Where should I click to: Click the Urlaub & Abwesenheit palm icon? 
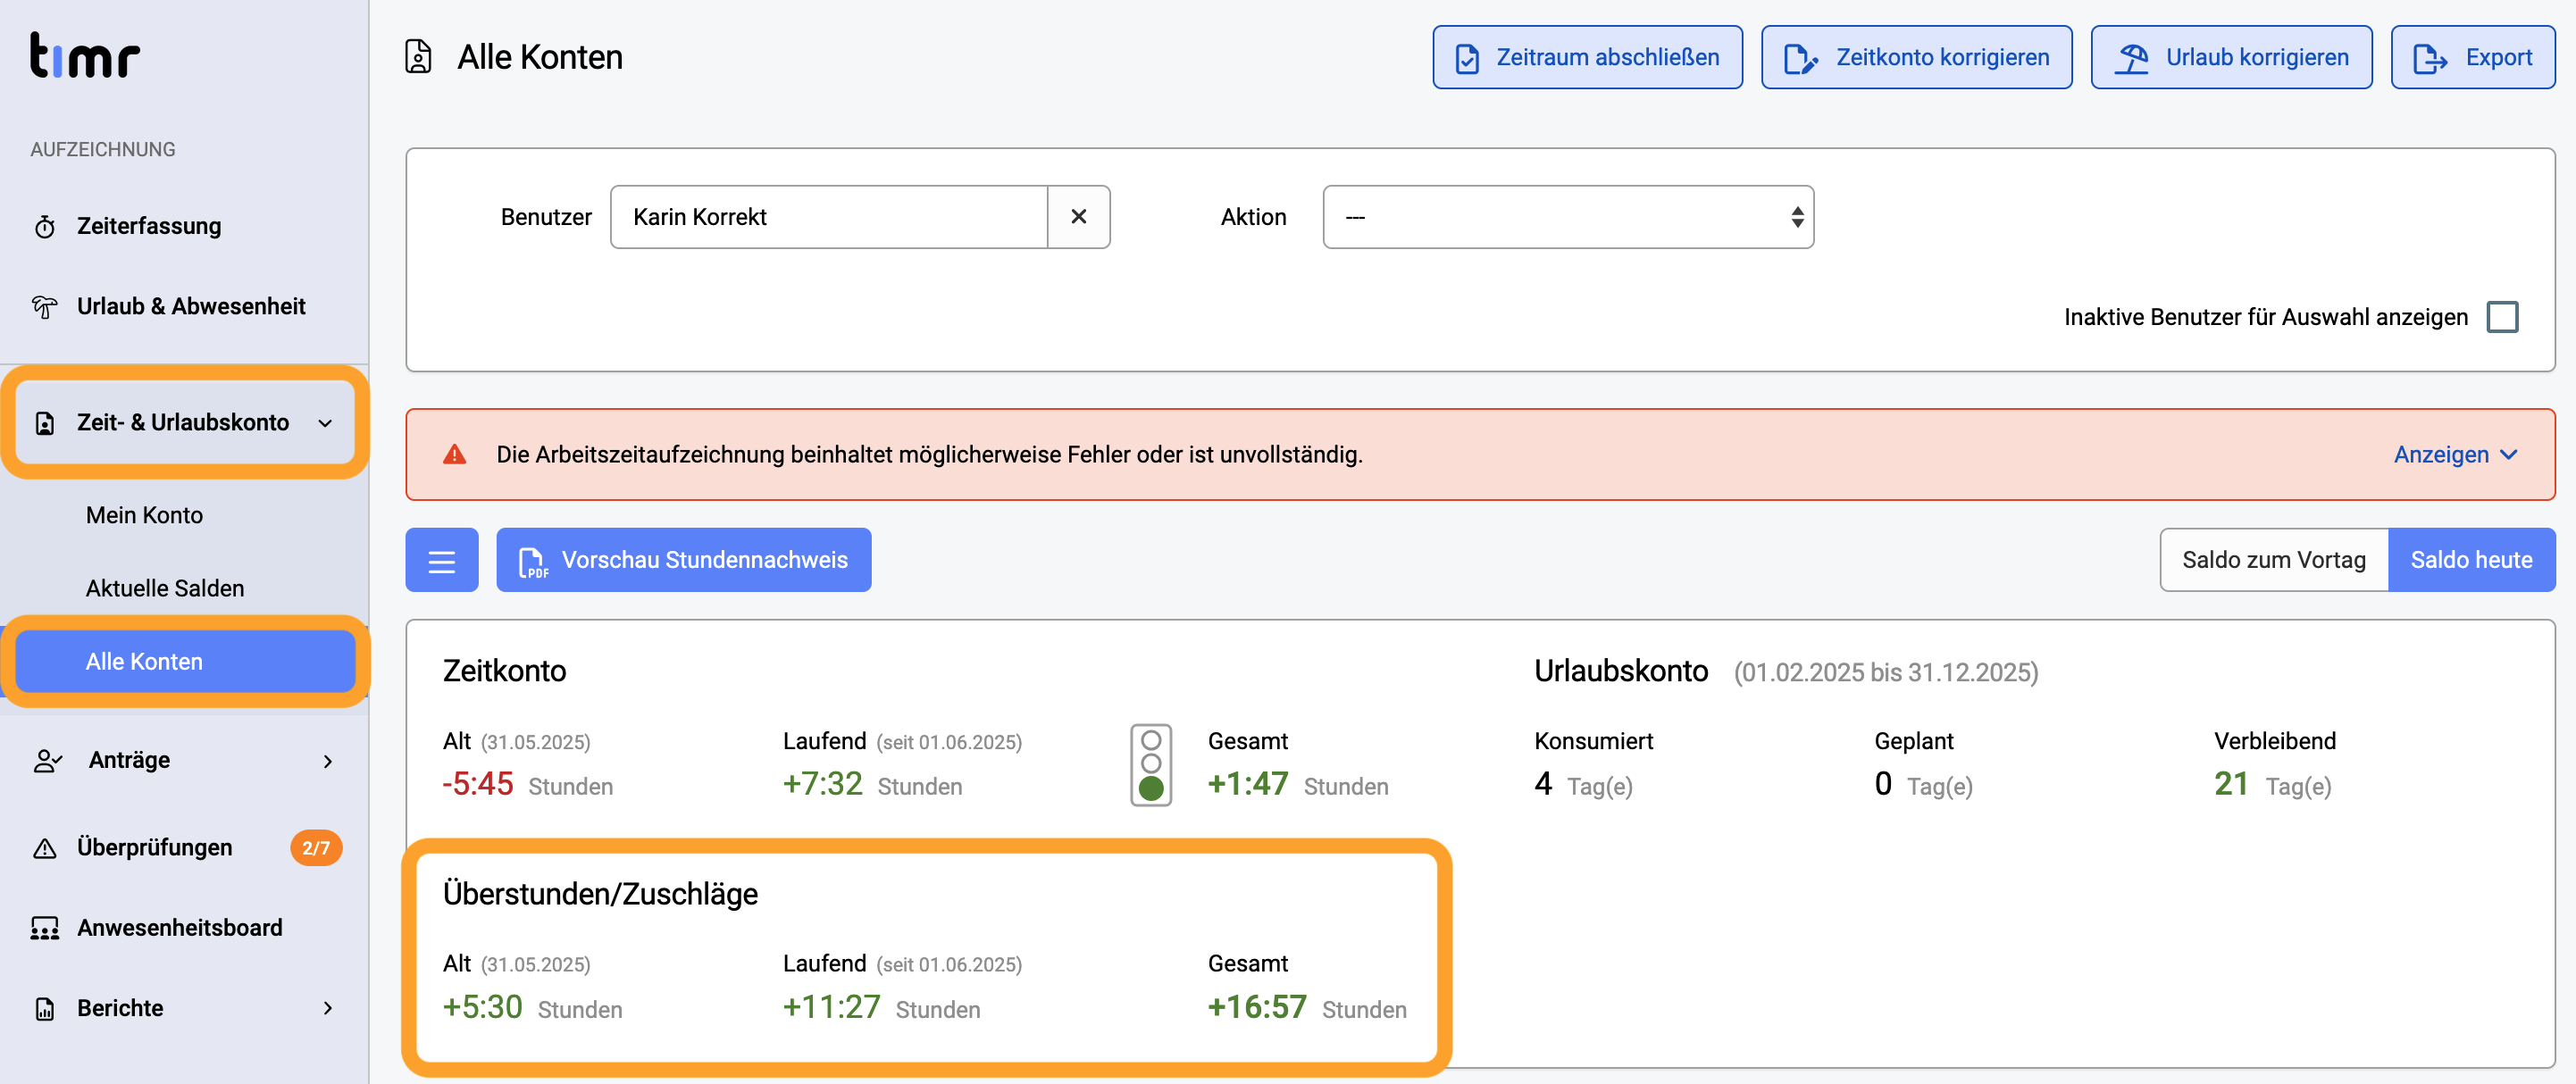pyautogui.click(x=45, y=307)
